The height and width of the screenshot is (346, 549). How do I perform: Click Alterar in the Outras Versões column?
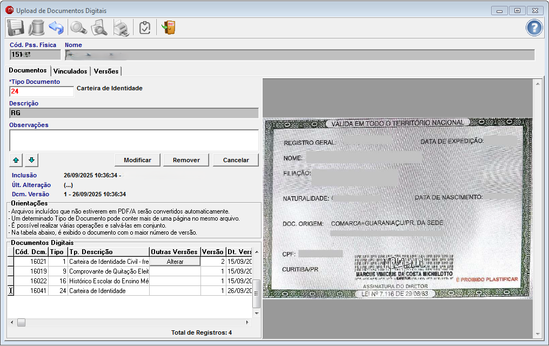coord(175,262)
